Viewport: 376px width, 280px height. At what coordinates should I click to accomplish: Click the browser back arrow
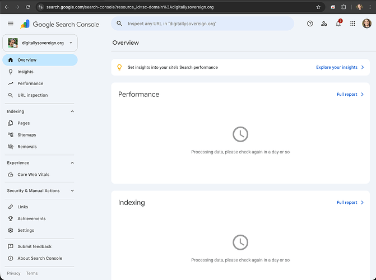coord(7,7)
